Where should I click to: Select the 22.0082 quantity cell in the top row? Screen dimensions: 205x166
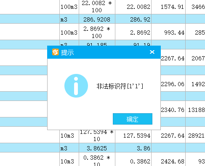pos(133,7)
